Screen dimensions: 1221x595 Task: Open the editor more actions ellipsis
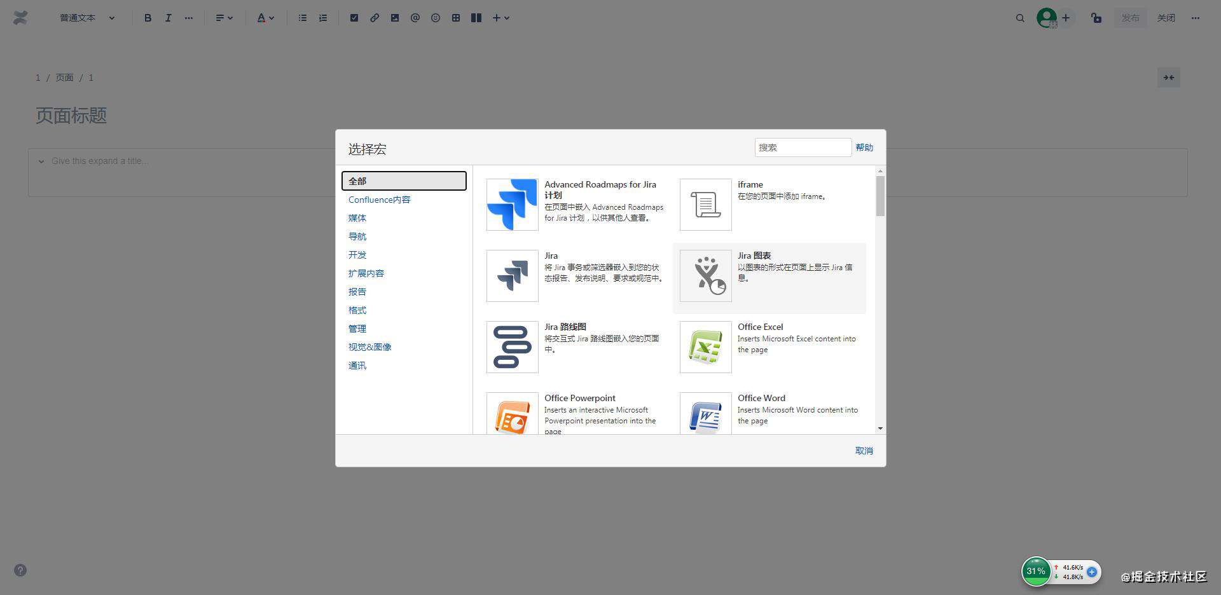tap(1196, 18)
